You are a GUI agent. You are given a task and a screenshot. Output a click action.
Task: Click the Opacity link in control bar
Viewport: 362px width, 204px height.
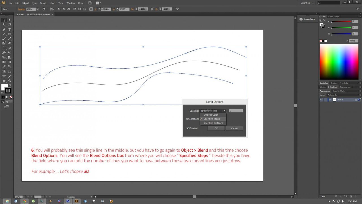point(21,9)
